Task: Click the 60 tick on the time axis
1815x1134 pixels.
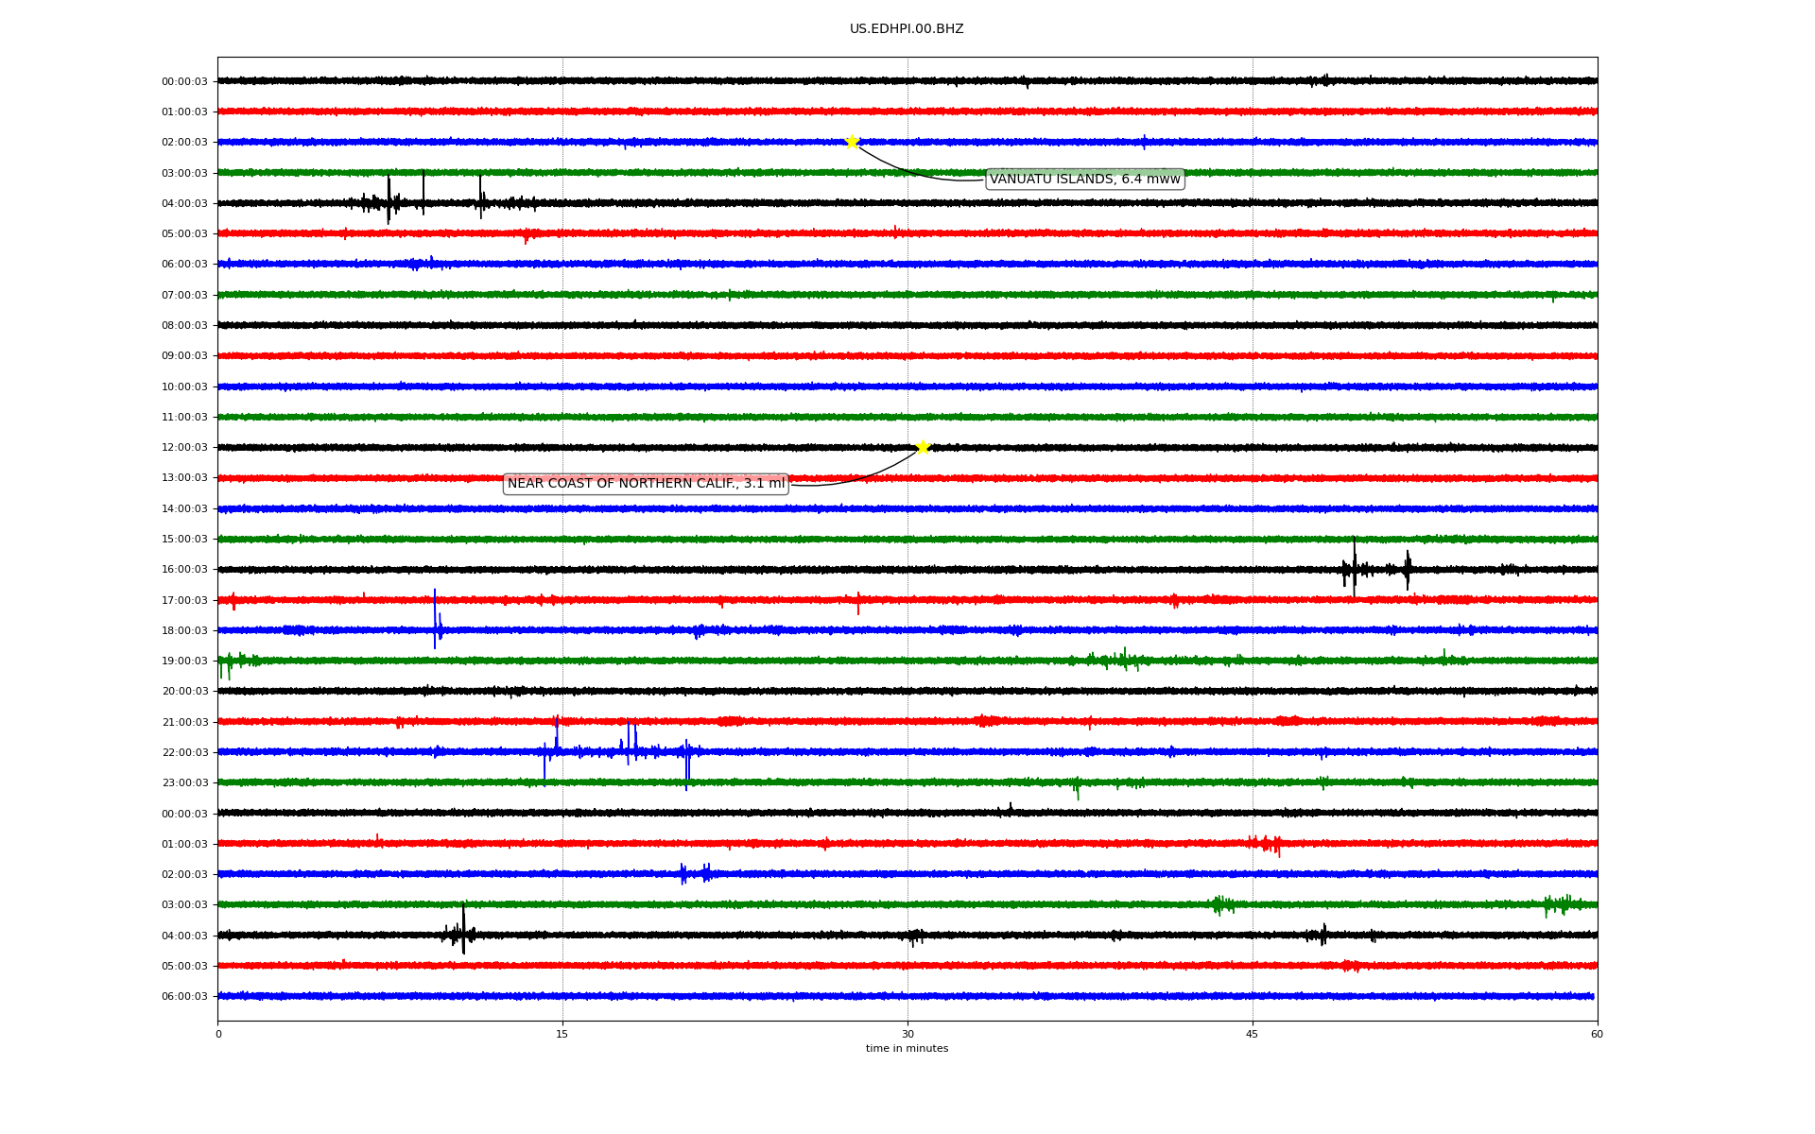Action: tap(1597, 1034)
